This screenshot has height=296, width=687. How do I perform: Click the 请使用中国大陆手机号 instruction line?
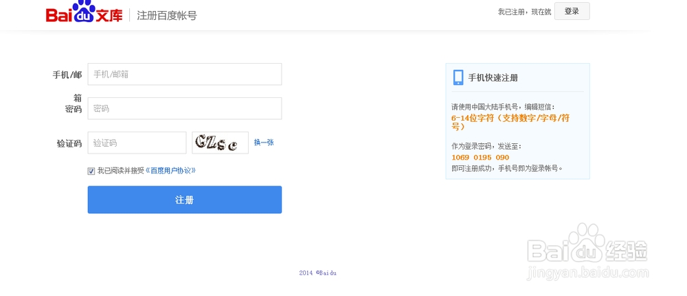[503, 107]
